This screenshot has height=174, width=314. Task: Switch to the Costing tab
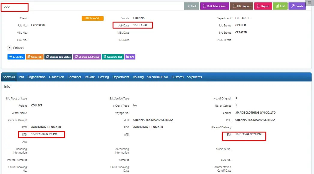click(103, 77)
